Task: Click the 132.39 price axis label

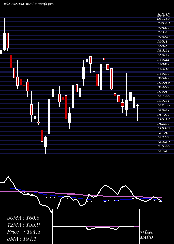Action: pyautogui.click(x=163, y=142)
